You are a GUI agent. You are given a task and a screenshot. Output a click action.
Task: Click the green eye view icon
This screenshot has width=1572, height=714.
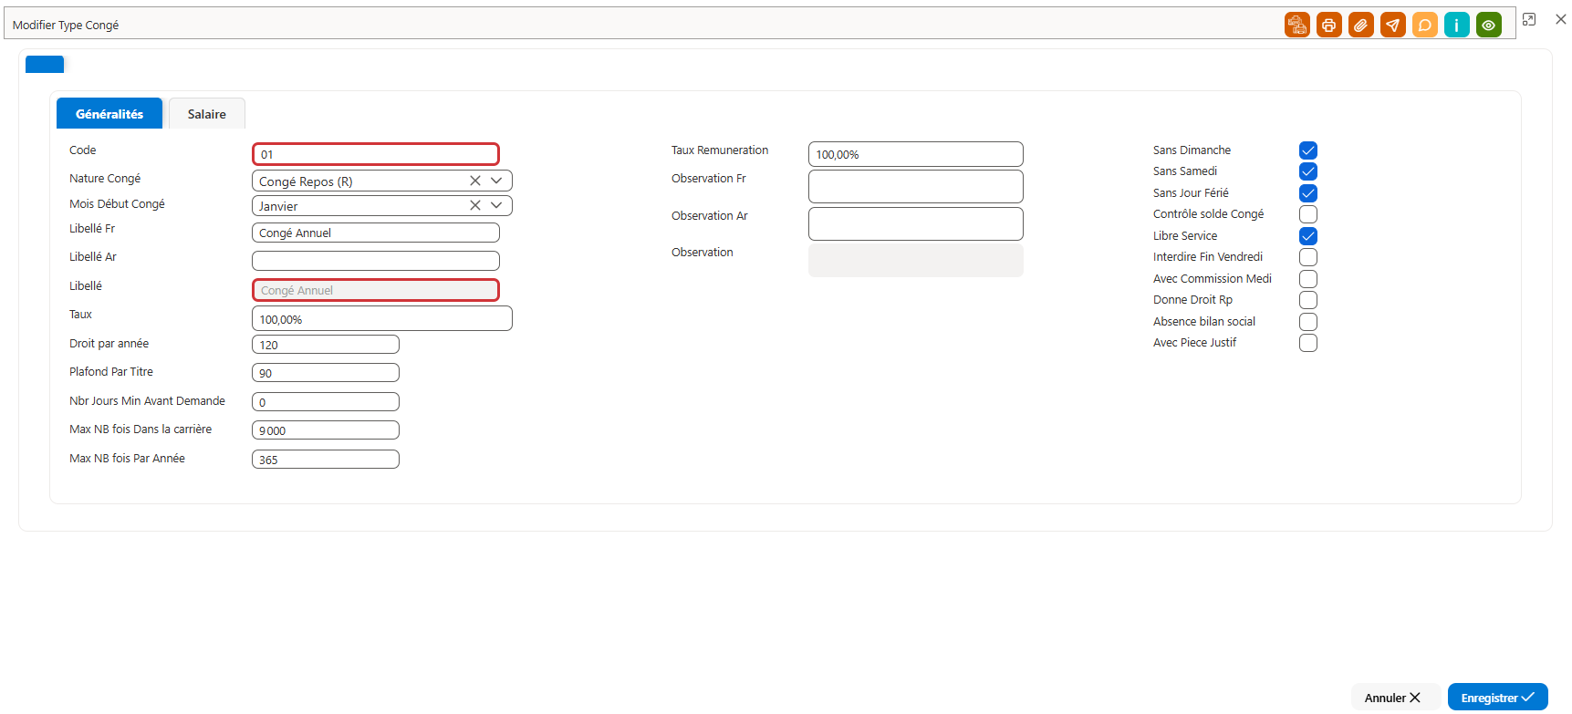click(1488, 26)
